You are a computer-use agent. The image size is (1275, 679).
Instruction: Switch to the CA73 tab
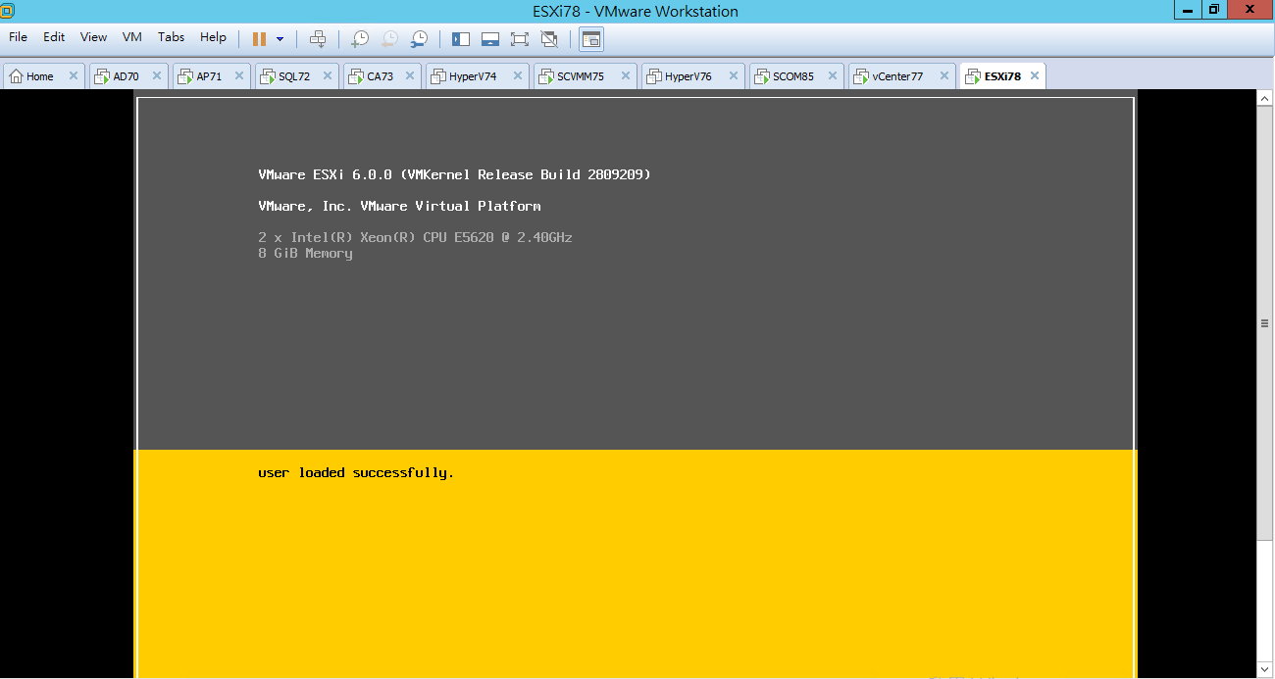tap(381, 76)
